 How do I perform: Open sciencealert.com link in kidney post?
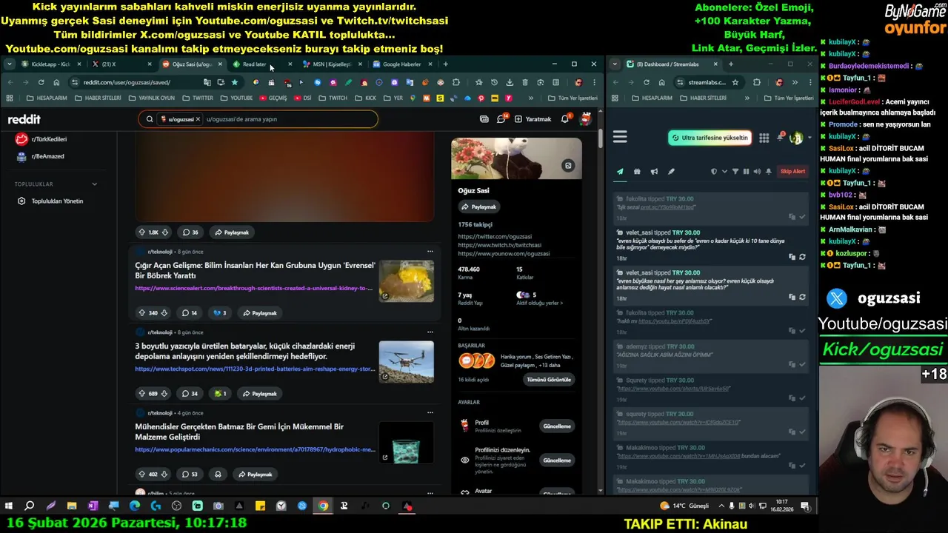pyautogui.click(x=253, y=288)
